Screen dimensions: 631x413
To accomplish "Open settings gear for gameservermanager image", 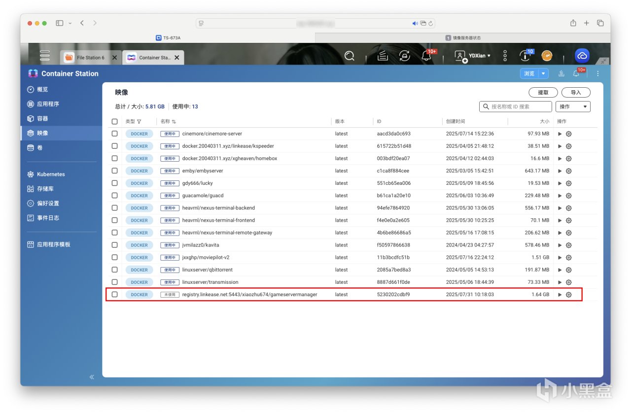I will tap(568, 295).
